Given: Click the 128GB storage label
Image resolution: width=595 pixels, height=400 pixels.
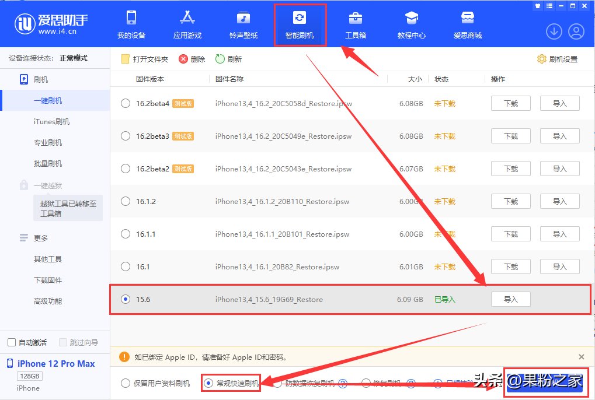Looking at the screenshot, I should (30, 376).
